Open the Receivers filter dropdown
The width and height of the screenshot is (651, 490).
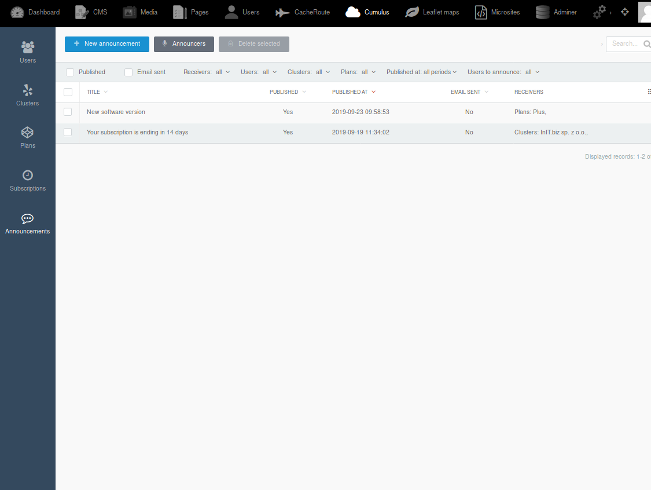coord(207,72)
